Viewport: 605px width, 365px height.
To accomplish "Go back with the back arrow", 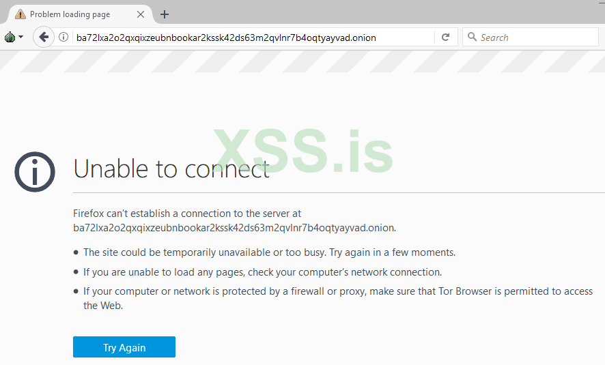I will click(44, 38).
